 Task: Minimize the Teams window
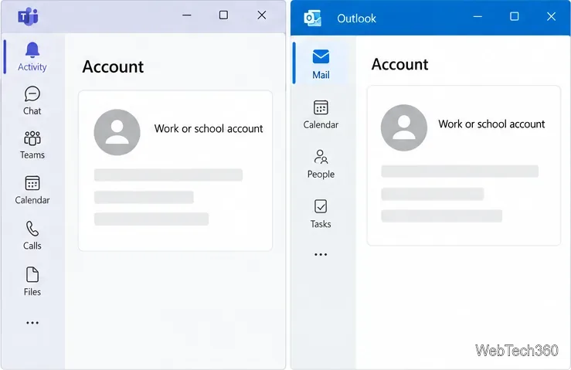point(187,15)
